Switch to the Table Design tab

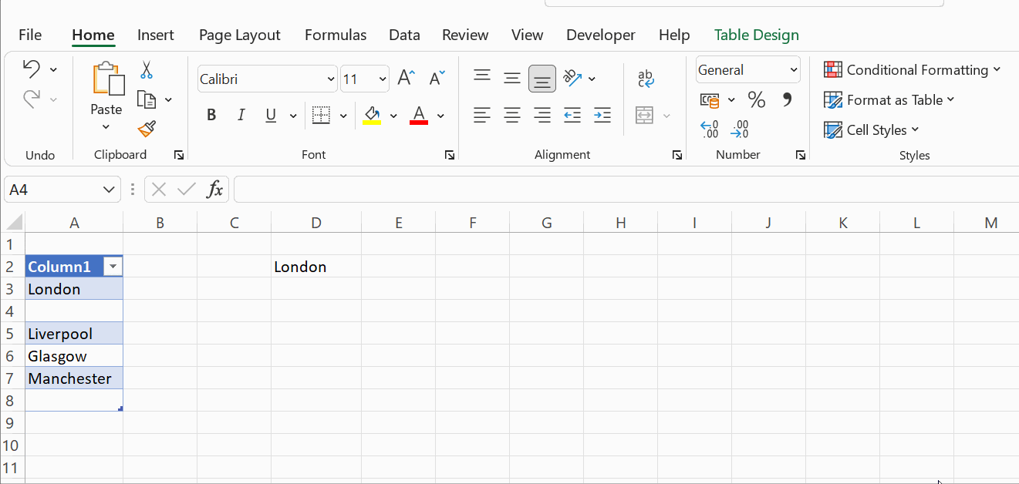[x=756, y=35]
